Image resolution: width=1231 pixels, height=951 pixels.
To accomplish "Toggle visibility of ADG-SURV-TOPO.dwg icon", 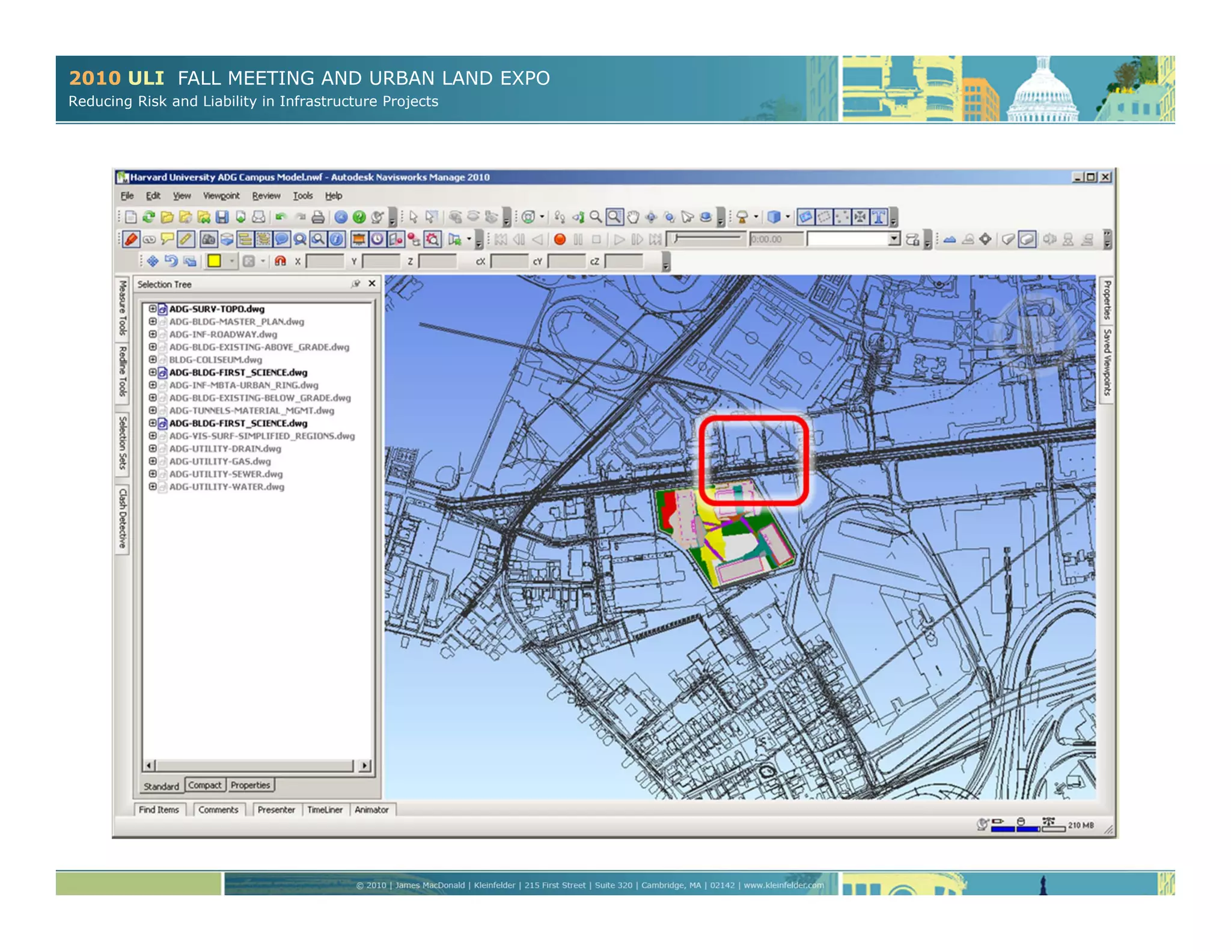I will pos(162,310).
